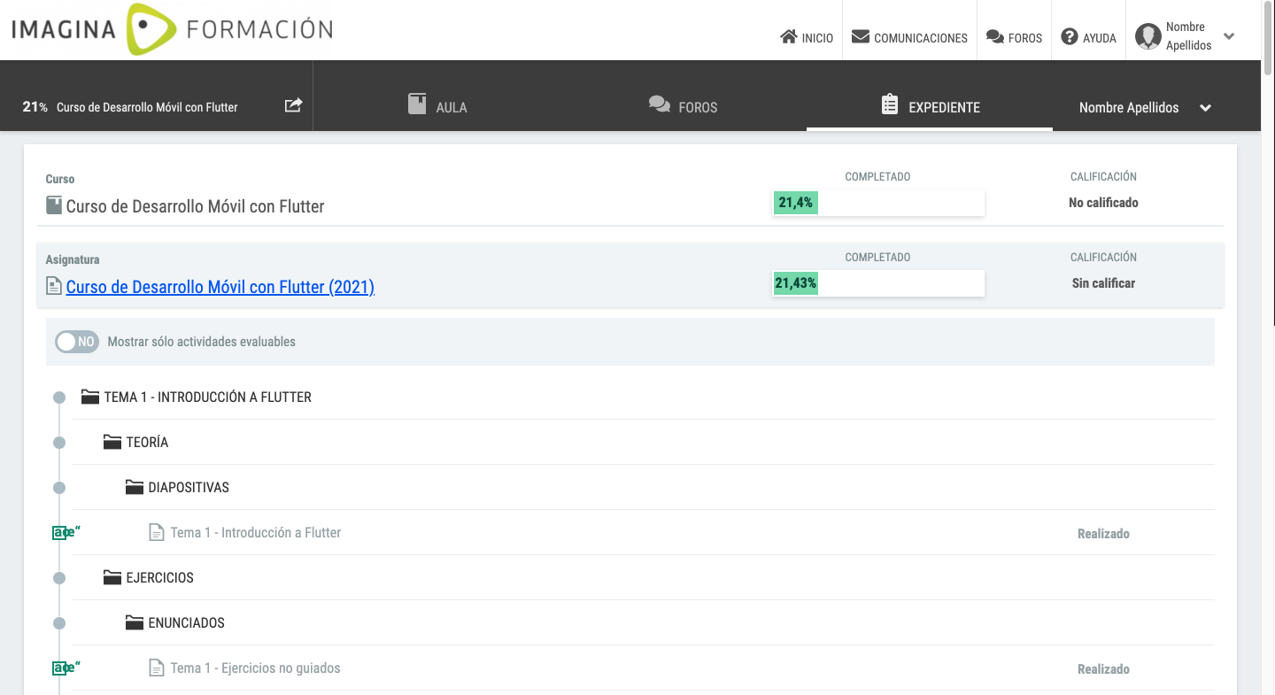This screenshot has width=1275, height=695.
Task: Click Realizado status of Introducción a Flutter
Action: (x=1103, y=534)
